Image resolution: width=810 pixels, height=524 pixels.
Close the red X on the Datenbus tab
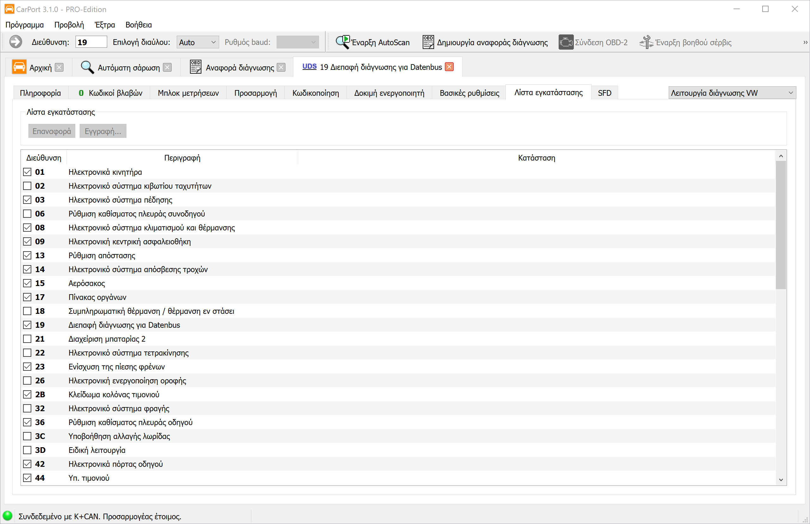(x=449, y=67)
